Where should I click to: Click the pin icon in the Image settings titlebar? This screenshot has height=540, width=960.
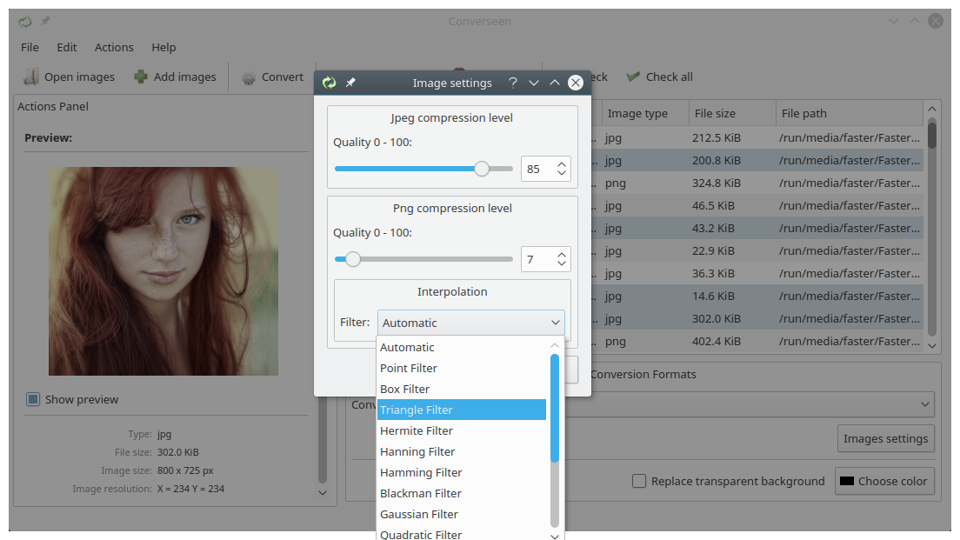click(350, 83)
